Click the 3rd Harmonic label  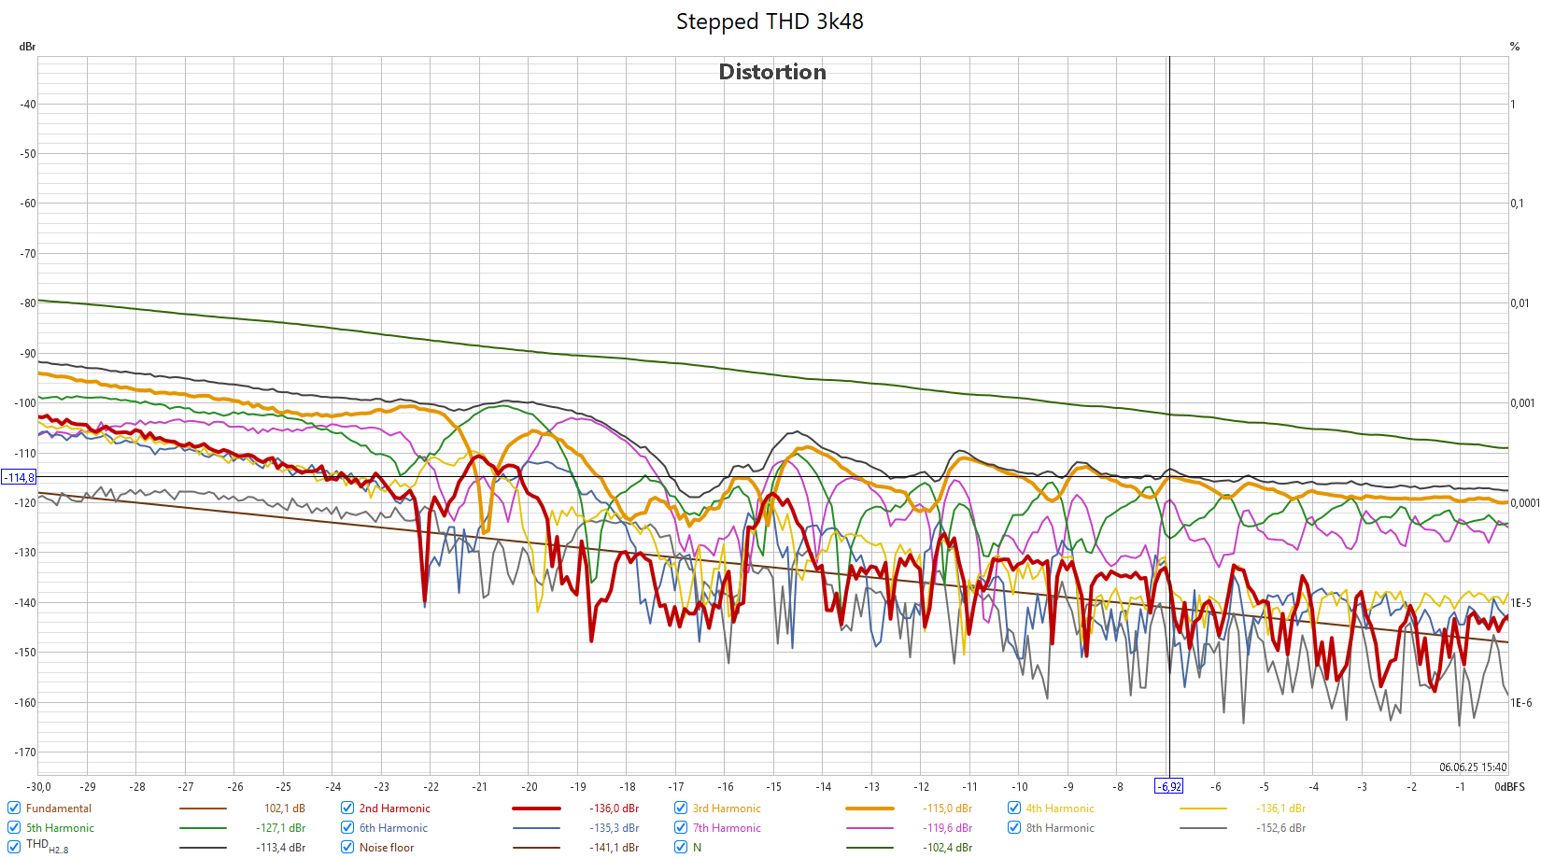pos(727,809)
